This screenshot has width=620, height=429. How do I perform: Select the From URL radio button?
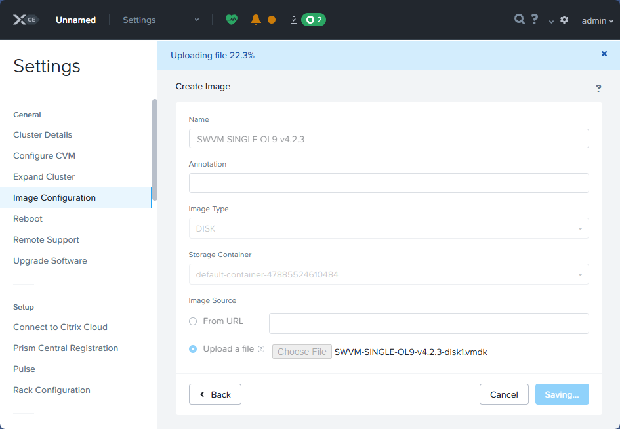[x=194, y=321]
